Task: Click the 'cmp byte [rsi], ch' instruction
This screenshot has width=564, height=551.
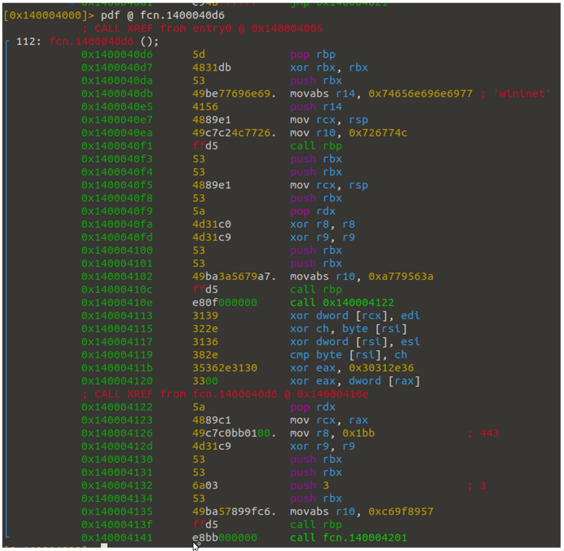Action: click(x=348, y=355)
